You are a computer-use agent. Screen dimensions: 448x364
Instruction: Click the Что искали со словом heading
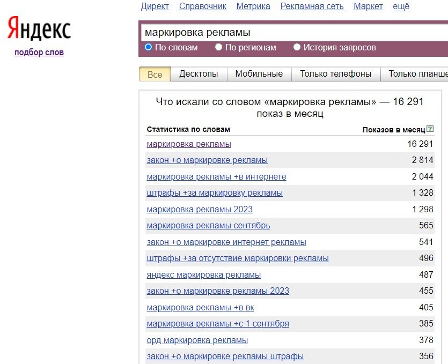point(290,107)
